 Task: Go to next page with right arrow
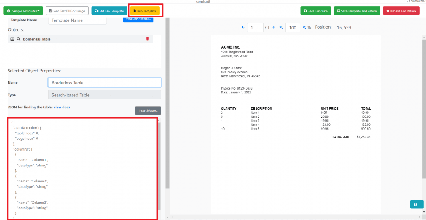point(273,27)
